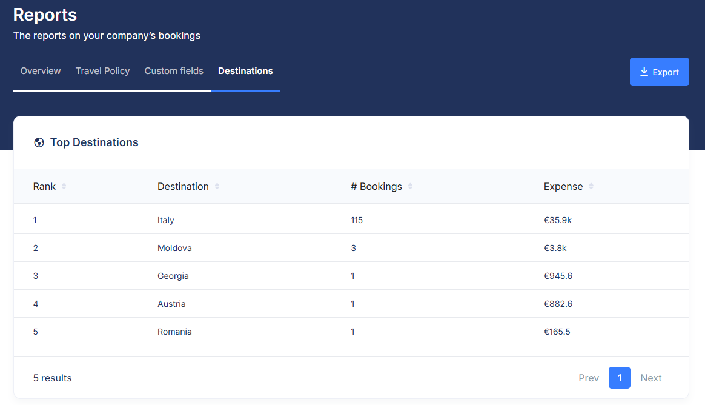Select the Moldova destination cell
Screen dimensions: 705x405
click(x=174, y=248)
